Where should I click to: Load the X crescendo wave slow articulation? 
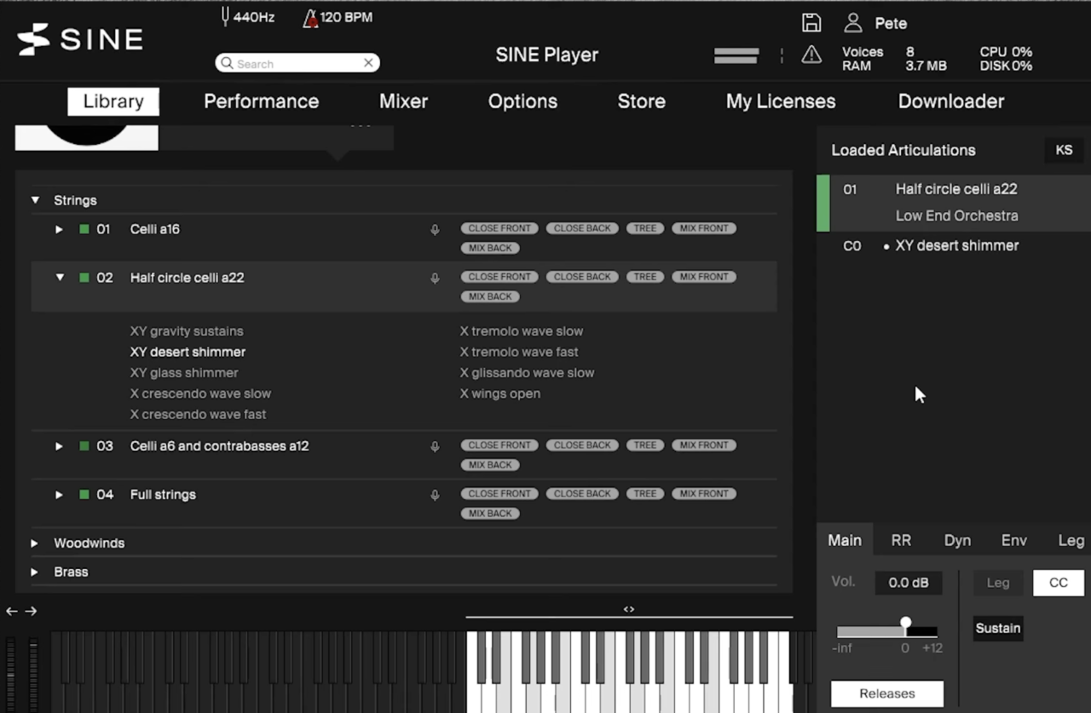(200, 394)
